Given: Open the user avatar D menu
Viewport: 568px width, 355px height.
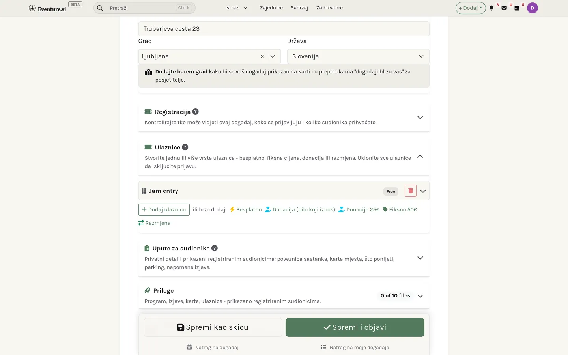Looking at the screenshot, I should point(532,8).
